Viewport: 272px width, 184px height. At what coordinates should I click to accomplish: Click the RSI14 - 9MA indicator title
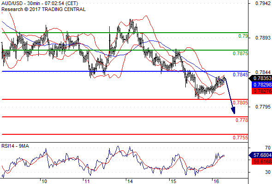click(15, 146)
